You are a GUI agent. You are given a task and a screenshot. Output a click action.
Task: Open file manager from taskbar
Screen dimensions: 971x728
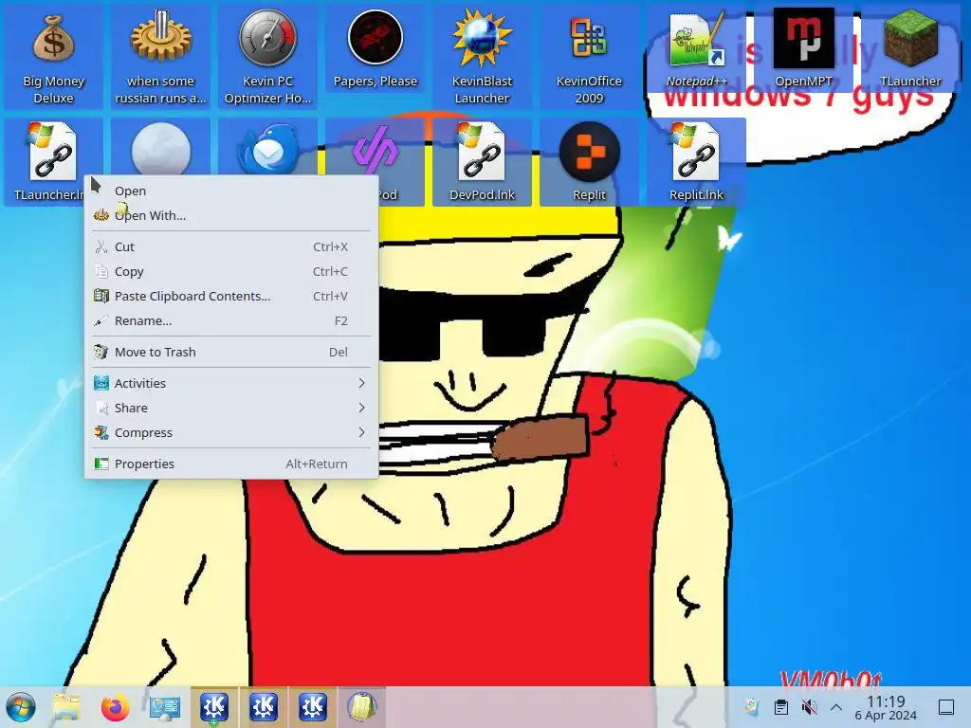click(x=66, y=707)
